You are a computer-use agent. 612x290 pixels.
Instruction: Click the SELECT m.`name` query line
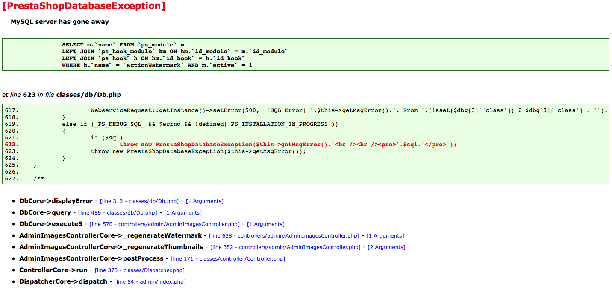click(x=123, y=45)
